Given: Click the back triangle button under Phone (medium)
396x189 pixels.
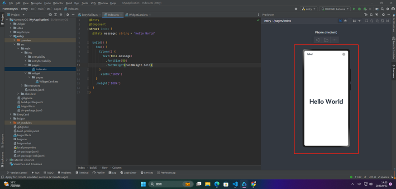Looking at the screenshot, I should 318,40.
